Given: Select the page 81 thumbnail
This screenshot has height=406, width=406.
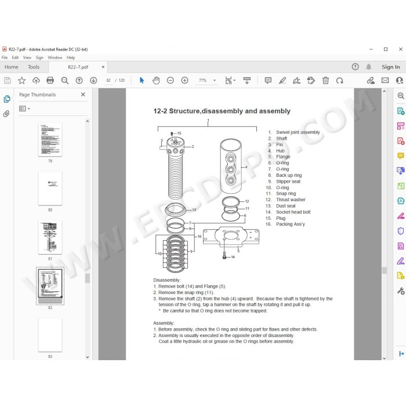Looking at the screenshot, I should [x=50, y=237].
